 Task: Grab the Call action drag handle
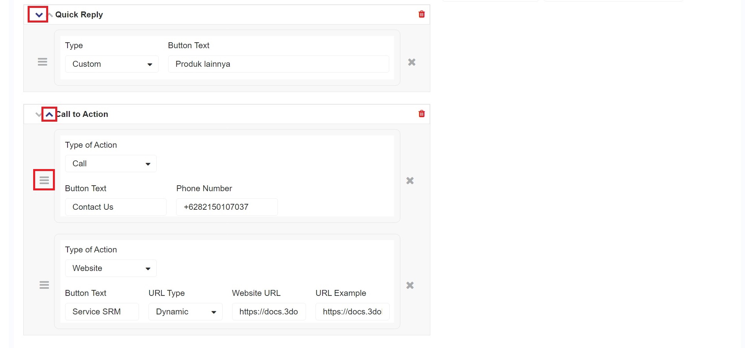(x=44, y=180)
